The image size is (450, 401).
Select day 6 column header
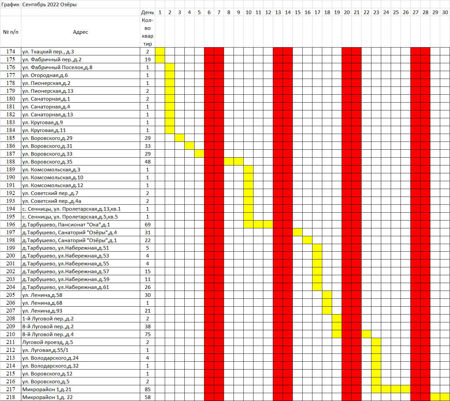(209, 12)
